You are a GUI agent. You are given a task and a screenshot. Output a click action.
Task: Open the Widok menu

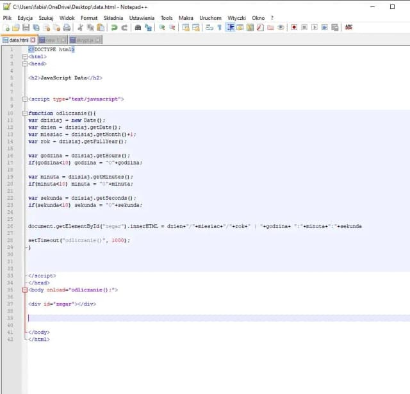point(67,18)
